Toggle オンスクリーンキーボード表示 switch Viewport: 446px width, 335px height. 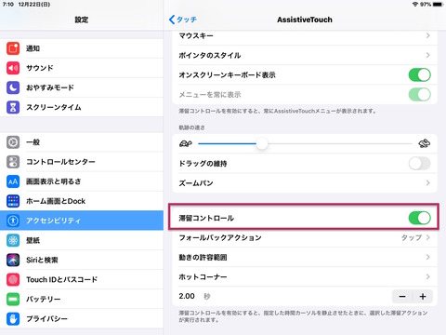pos(420,74)
